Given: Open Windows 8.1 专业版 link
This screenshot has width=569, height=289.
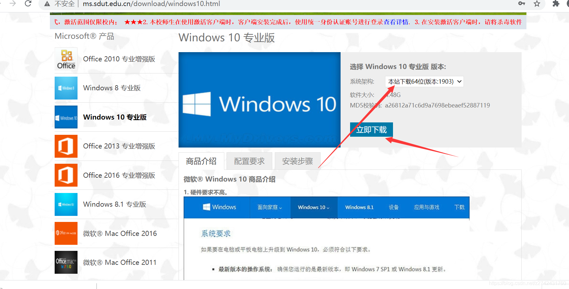Looking at the screenshot, I should [115, 204].
